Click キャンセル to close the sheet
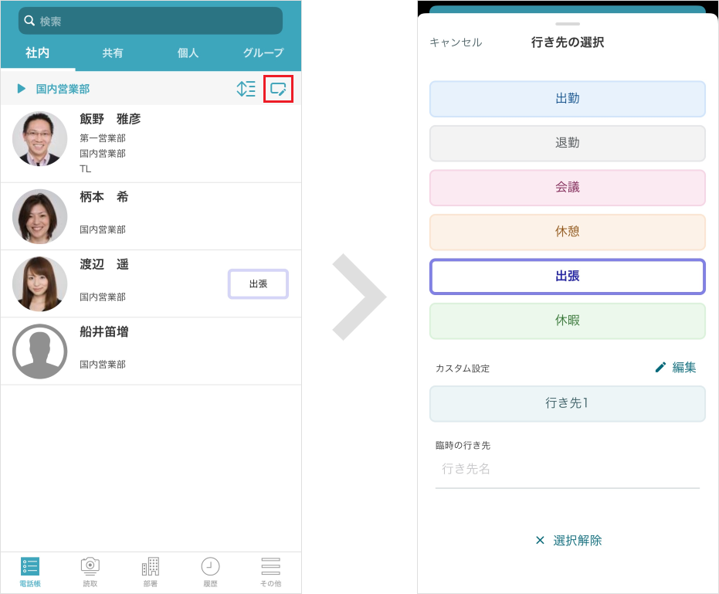The width and height of the screenshot is (719, 594). (456, 42)
